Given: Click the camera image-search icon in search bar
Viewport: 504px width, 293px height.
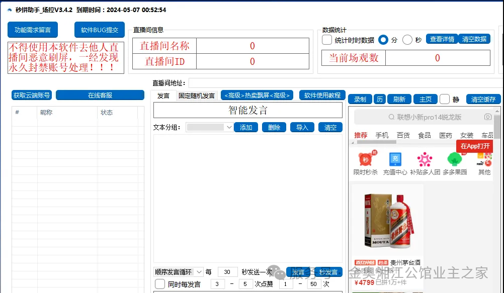Looking at the screenshot, I should tap(487, 117).
